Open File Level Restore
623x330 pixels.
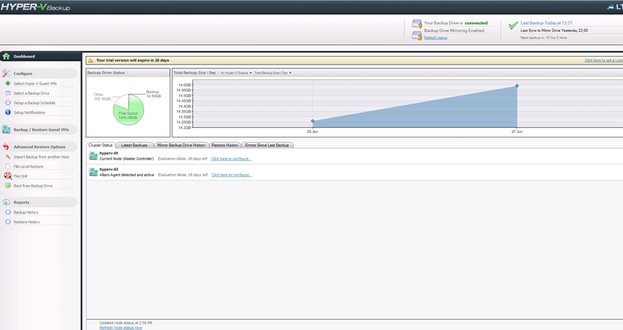tap(28, 167)
